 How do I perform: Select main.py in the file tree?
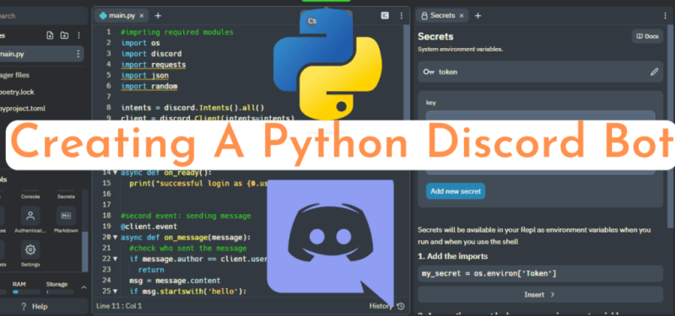pyautogui.click(x=40, y=54)
